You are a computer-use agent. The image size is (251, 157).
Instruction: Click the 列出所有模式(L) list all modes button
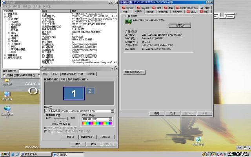point(135,72)
